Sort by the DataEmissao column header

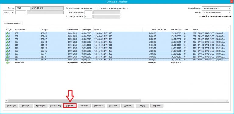pyautogui.click(x=73, y=30)
